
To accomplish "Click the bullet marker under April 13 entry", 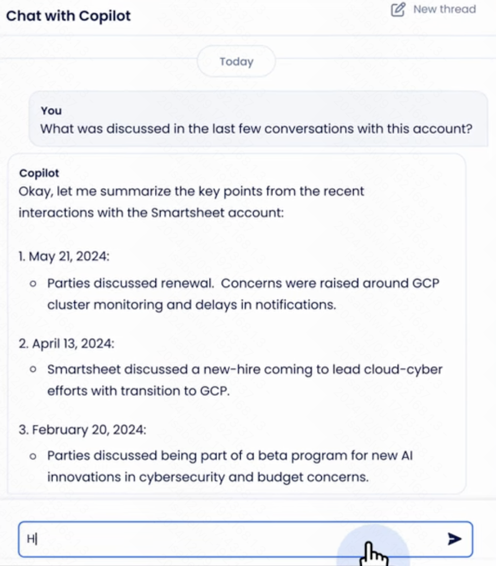I will tap(33, 370).
